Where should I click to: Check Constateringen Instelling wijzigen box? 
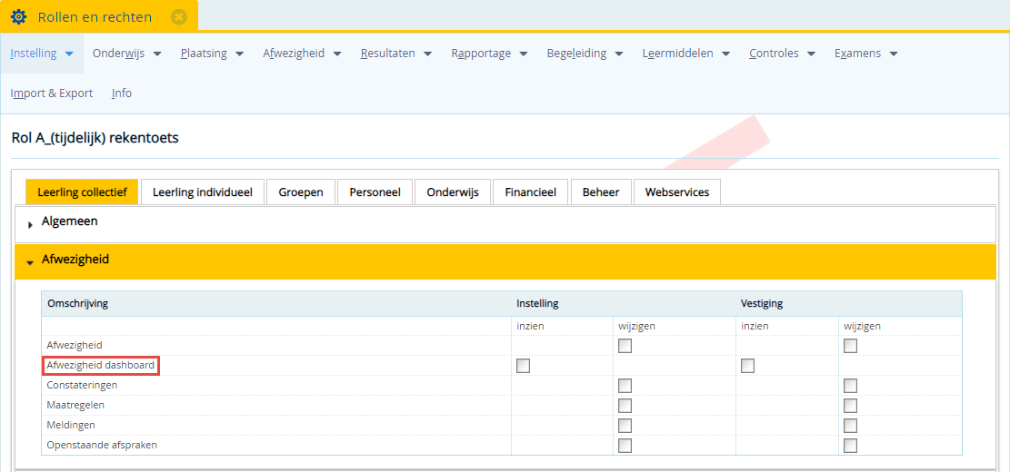[x=625, y=386]
